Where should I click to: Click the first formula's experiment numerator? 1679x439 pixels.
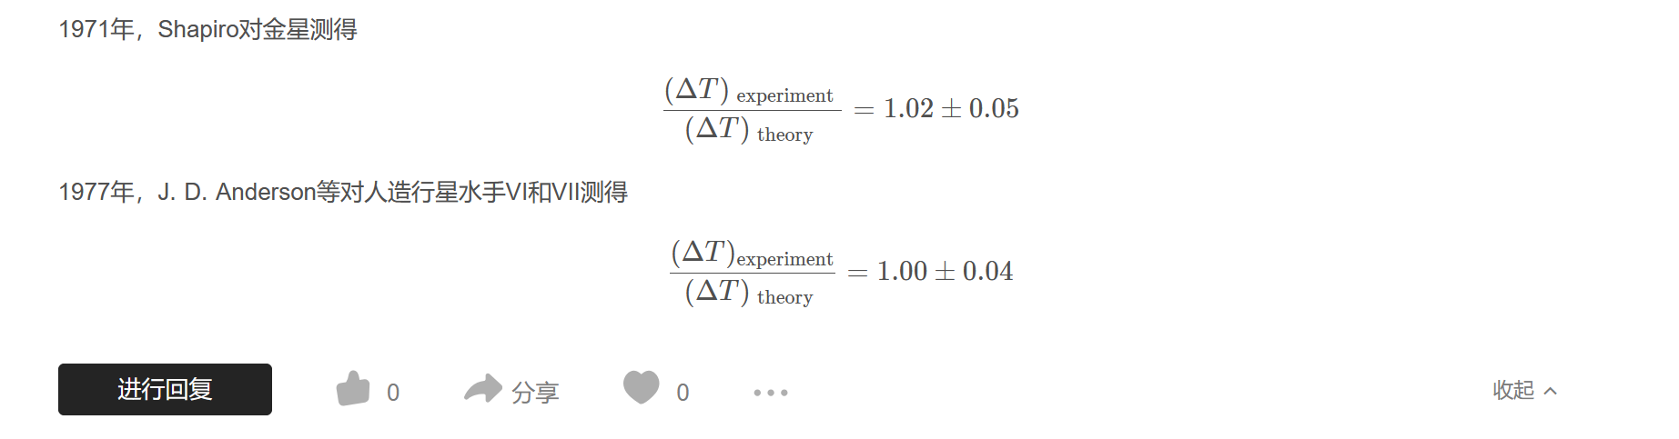[749, 91]
